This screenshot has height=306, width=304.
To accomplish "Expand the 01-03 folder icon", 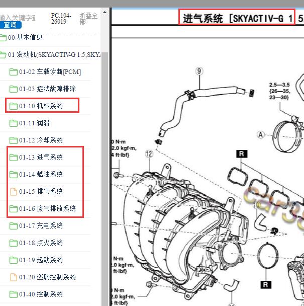I will 14,89.
